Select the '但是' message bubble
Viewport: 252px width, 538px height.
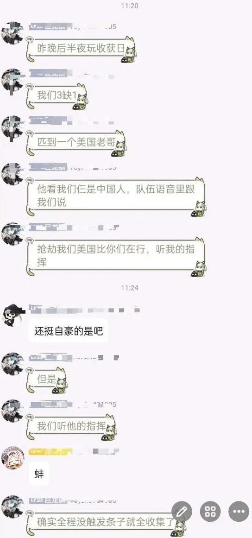47,380
